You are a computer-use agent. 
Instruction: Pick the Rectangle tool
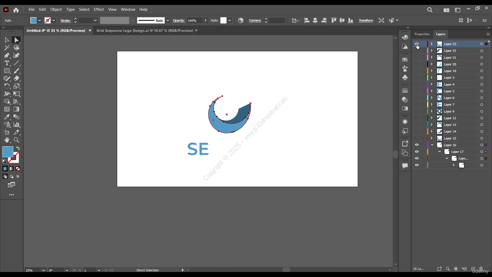click(7, 71)
